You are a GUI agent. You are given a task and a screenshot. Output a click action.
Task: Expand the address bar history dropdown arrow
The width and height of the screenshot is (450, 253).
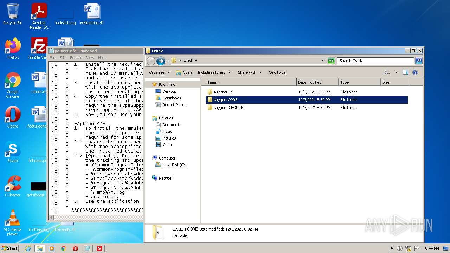point(322,61)
